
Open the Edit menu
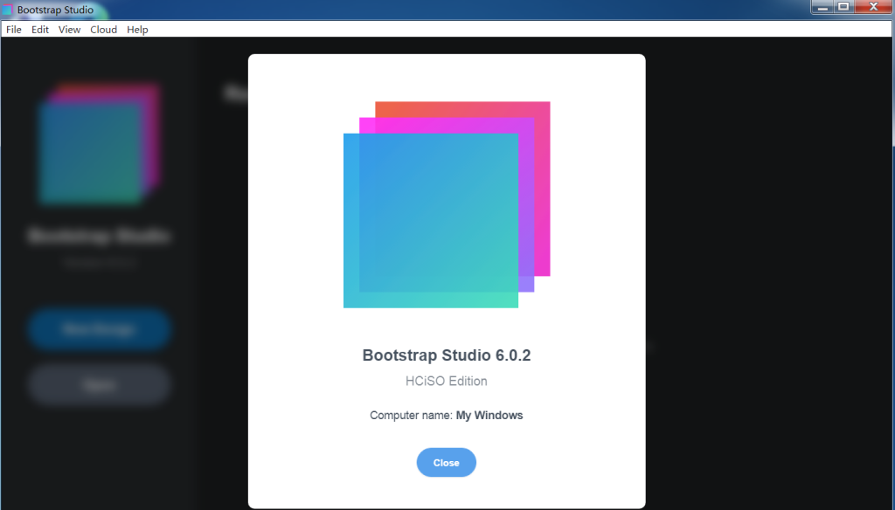[39, 29]
